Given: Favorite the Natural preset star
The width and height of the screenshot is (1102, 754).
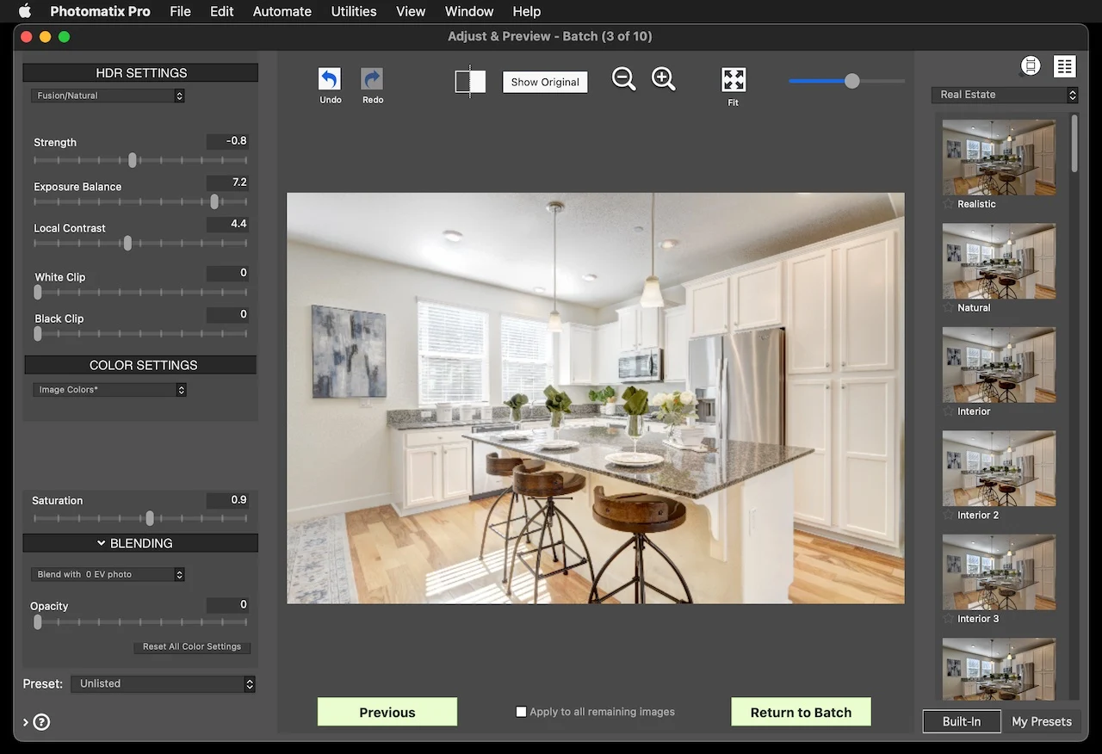Looking at the screenshot, I should pyautogui.click(x=949, y=307).
